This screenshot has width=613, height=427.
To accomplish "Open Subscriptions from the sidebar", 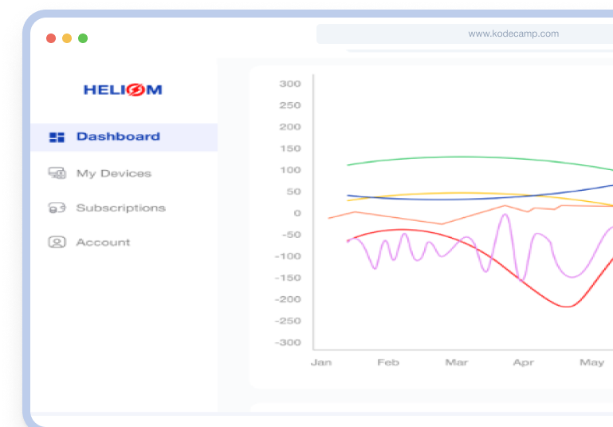I will coord(120,208).
